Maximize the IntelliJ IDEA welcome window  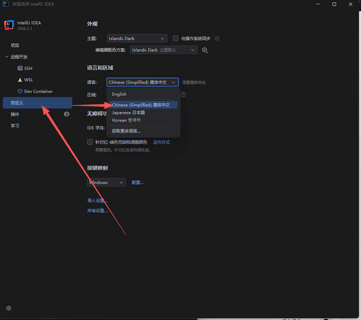tap(334, 4)
